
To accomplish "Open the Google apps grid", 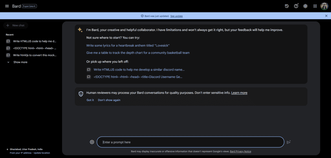I will click(315, 6).
